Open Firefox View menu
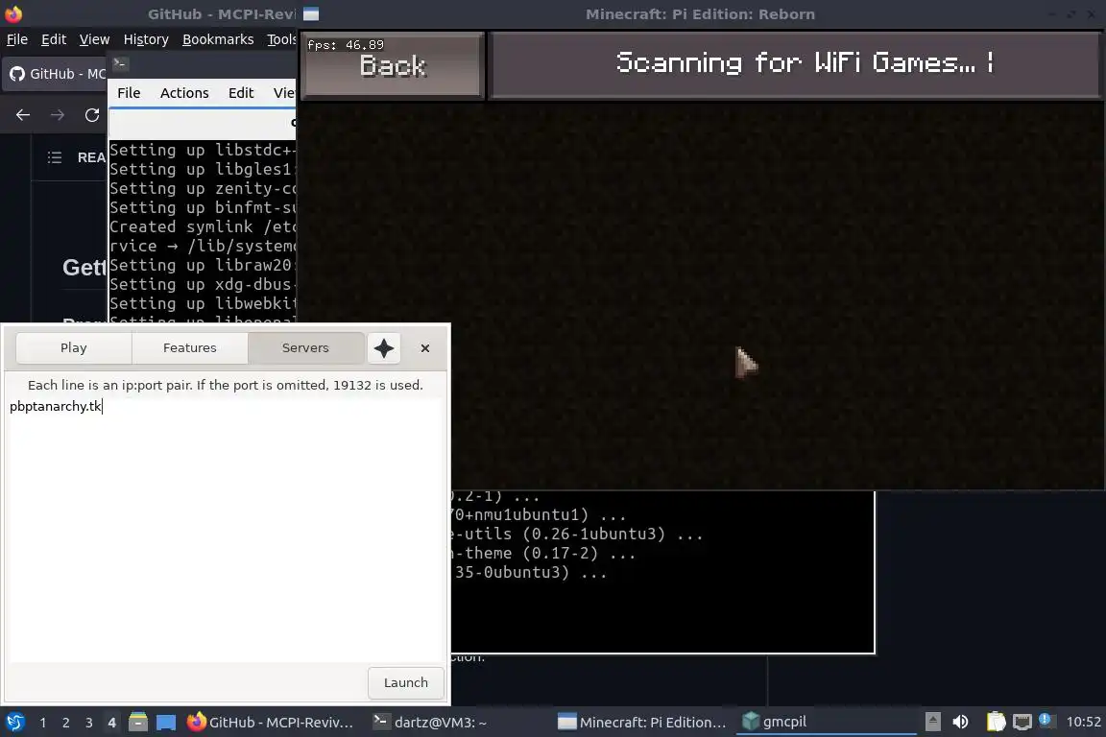The width and height of the screenshot is (1106, 737). (x=94, y=39)
